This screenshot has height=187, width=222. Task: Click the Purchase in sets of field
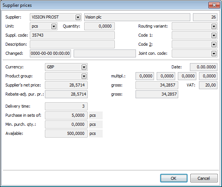[66, 115]
